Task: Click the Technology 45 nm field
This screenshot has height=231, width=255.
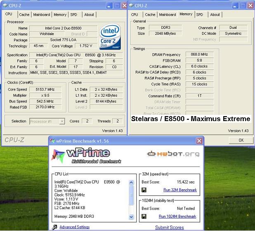Action: (38, 46)
